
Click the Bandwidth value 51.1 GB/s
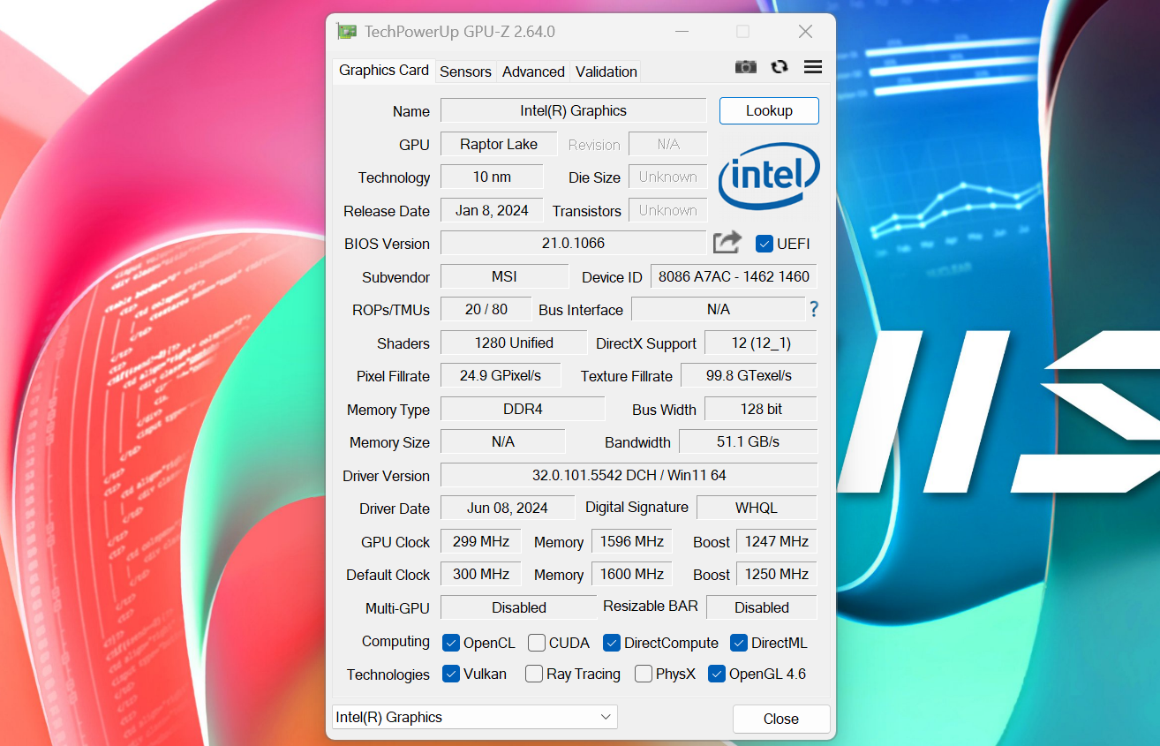[749, 441]
